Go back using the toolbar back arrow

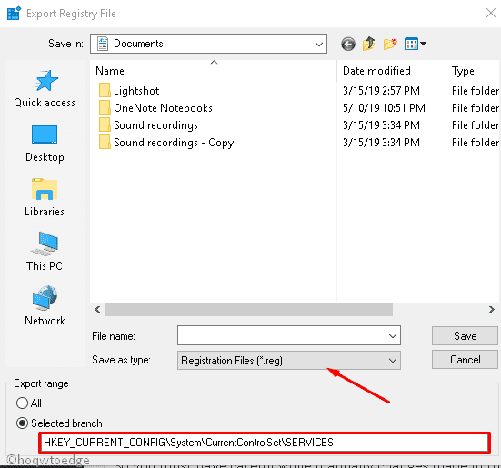(348, 44)
